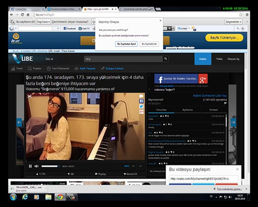This screenshot has width=258, height=207.
Task: Bookmark this page with the star icon
Action: 241,15
